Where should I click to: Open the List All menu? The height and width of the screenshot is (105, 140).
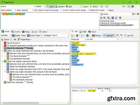[x=129, y=36]
